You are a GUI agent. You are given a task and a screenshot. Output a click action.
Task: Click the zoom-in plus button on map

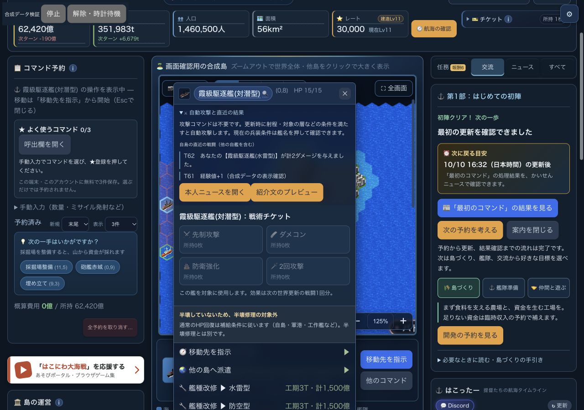click(x=403, y=321)
